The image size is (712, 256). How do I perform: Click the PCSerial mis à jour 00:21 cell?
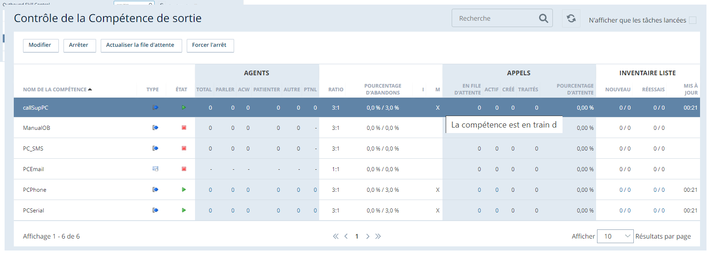click(x=690, y=210)
